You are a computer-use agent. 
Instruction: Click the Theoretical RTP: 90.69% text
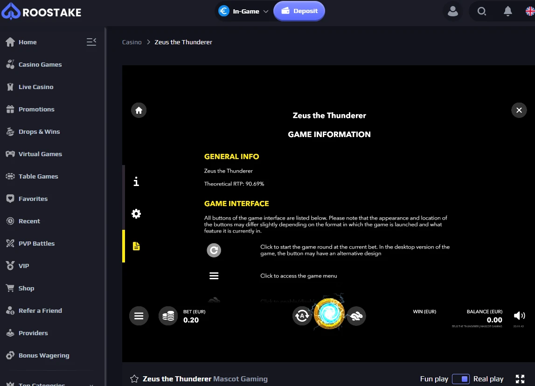(x=234, y=184)
